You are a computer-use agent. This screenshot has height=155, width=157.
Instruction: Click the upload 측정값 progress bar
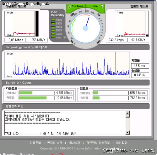(x=111, y=98)
